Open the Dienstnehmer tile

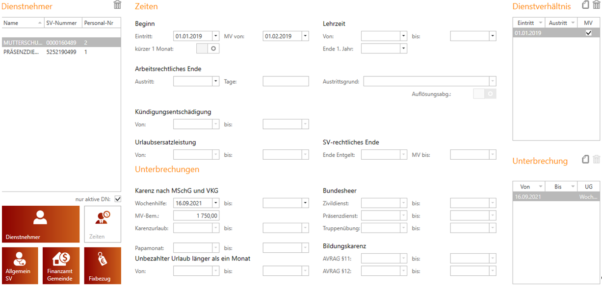point(41,224)
